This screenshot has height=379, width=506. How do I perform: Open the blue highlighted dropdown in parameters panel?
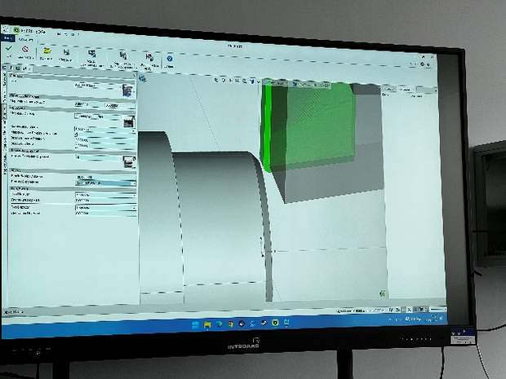105,183
